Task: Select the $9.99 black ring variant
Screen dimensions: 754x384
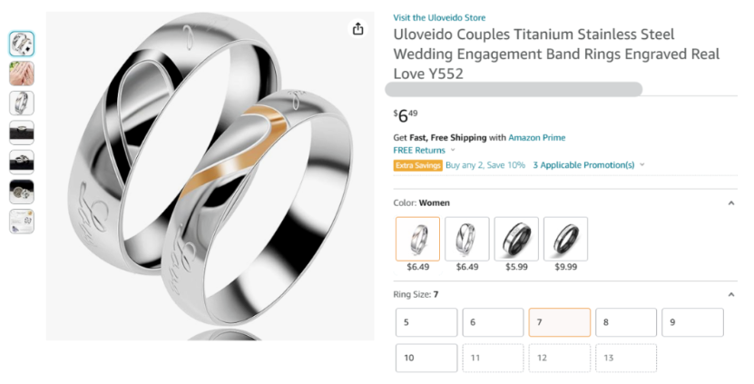Action: tap(565, 240)
